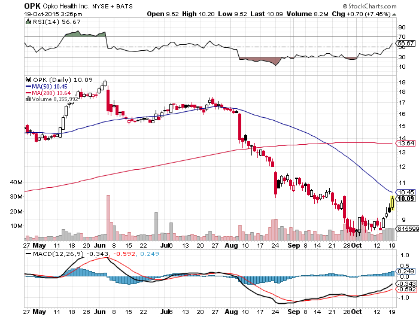The height and width of the screenshot is (317, 419).
Task: Click the High 10.20 value
Action: coord(198,14)
